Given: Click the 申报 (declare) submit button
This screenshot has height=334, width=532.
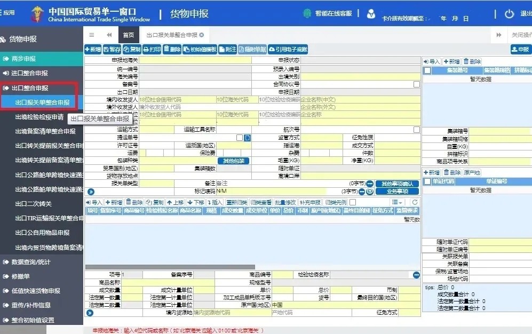Looking at the screenshot, I should pyautogui.click(x=520, y=50).
